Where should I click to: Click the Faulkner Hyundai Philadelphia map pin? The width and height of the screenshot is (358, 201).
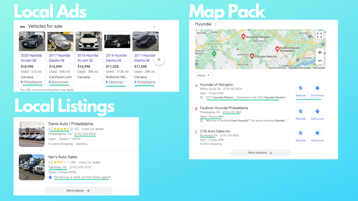click(277, 49)
